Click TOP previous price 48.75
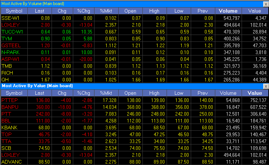269x165 pixels. click(x=207, y=134)
